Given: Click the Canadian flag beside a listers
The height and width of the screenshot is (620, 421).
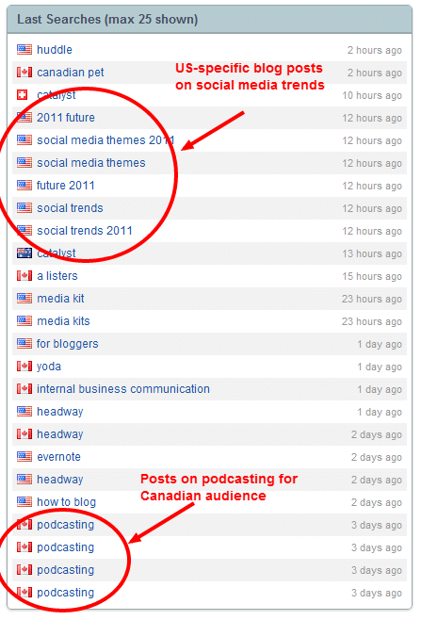Looking at the screenshot, I should pyautogui.click(x=24, y=275).
